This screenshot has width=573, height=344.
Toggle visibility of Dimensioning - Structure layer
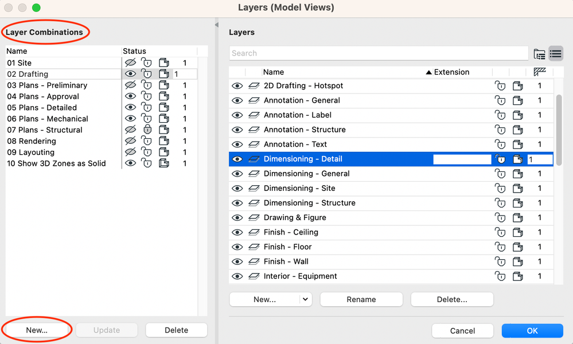coord(237,203)
